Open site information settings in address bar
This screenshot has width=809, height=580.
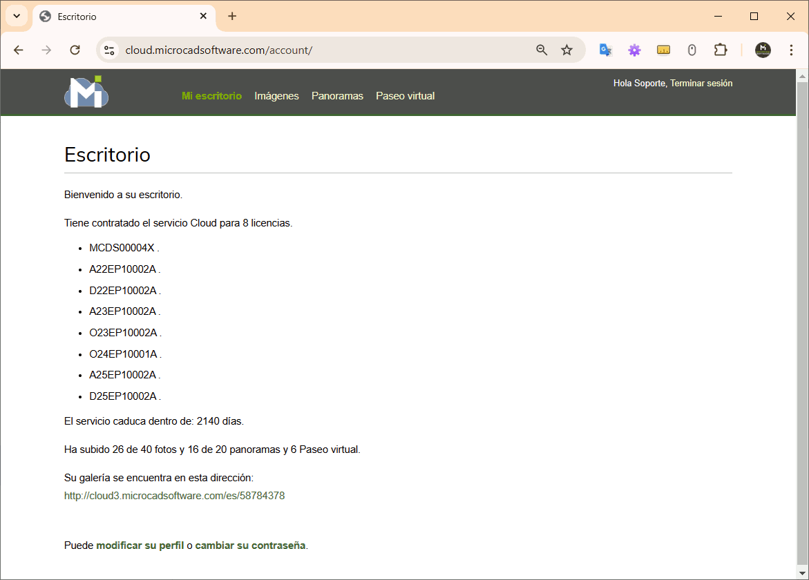pyautogui.click(x=110, y=50)
